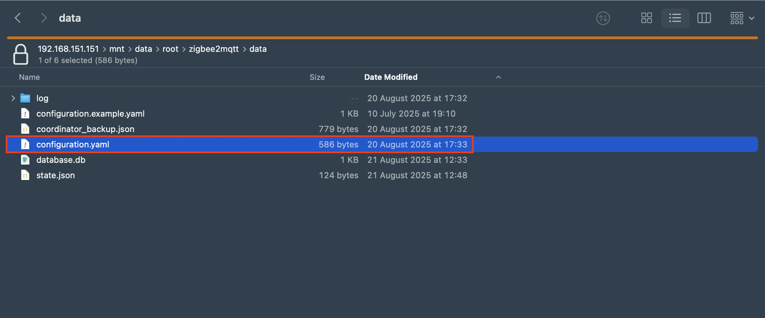765x318 pixels.
Task: Select configuration.example.yaml file
Action: pos(90,114)
